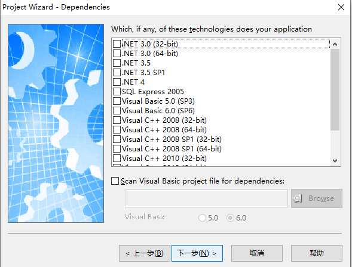Check the Visual C++ 2008 SP1 (32-bit) checkbox
This screenshot has width=352, height=267.
click(x=117, y=139)
